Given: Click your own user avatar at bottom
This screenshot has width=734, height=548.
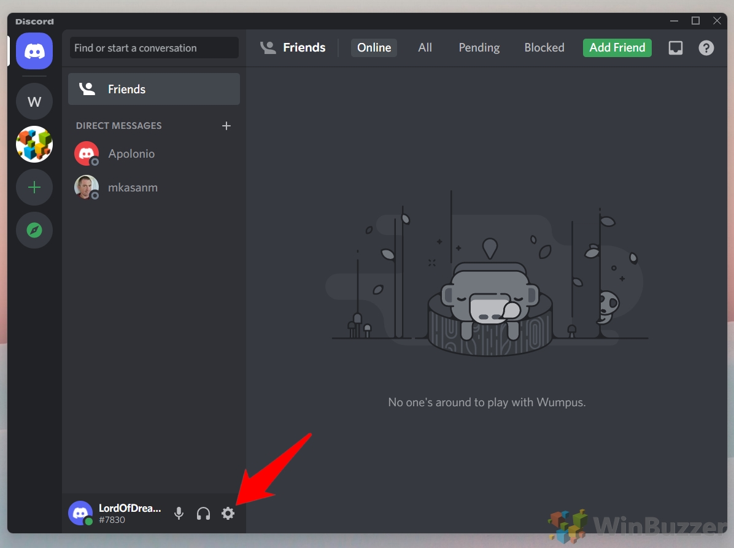Looking at the screenshot, I should click(x=80, y=513).
